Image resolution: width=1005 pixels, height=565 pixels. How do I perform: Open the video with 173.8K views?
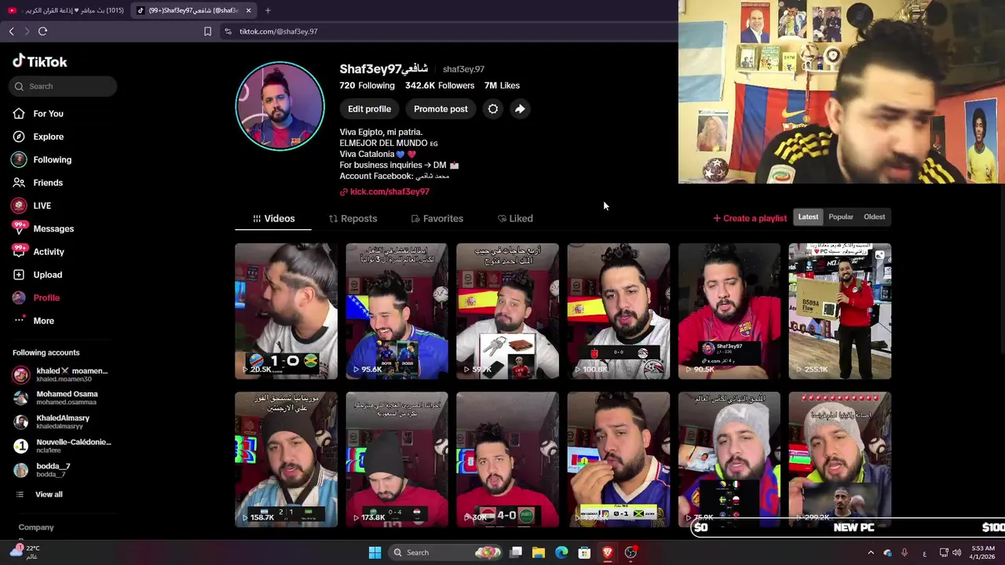click(x=397, y=460)
